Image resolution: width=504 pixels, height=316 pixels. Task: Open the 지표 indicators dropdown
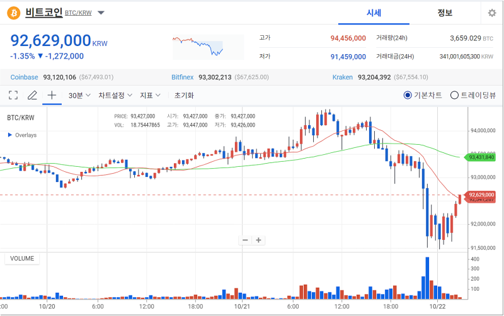click(150, 96)
